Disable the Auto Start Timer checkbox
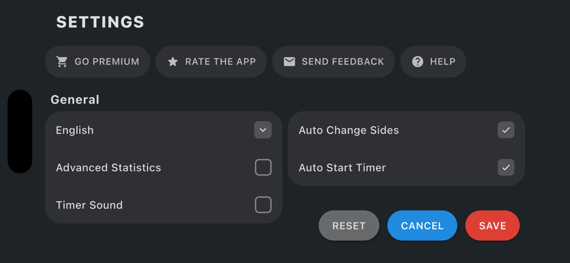 [505, 167]
